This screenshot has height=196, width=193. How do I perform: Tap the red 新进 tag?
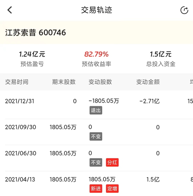click(x=96, y=189)
